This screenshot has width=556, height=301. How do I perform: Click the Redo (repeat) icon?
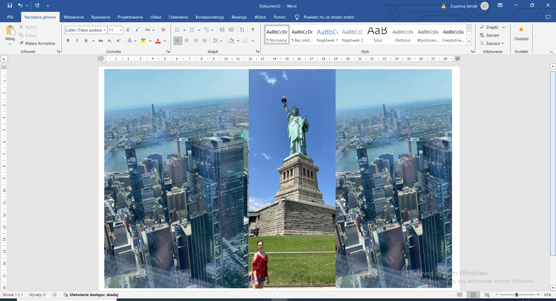(x=37, y=5)
